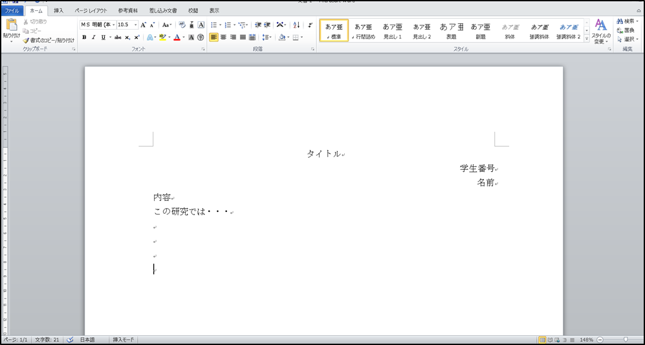This screenshot has width=645, height=345.
Task: Apply the red font color
Action: coord(177,37)
